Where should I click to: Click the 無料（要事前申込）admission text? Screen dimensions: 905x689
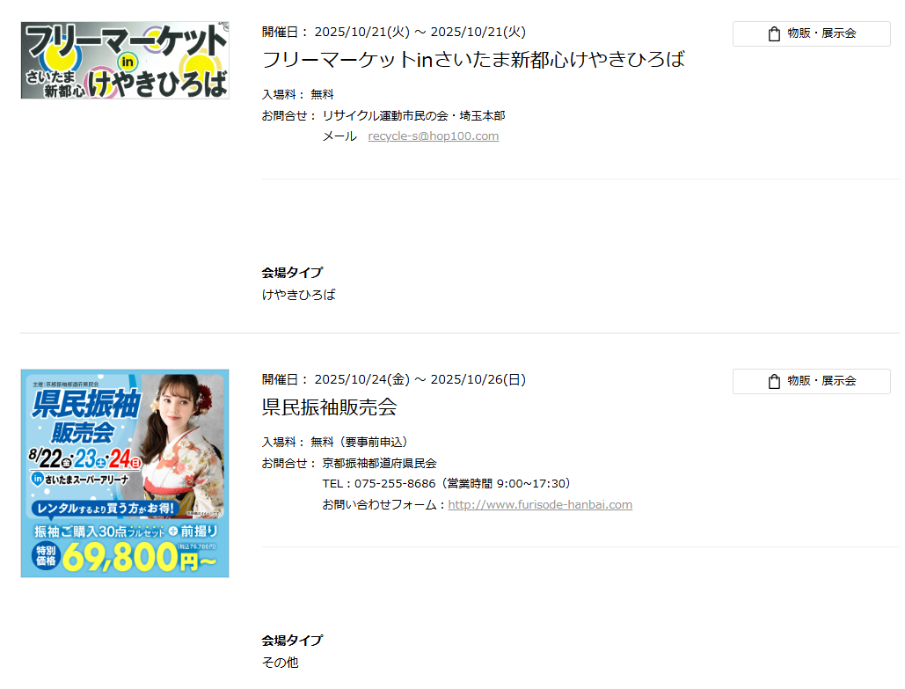click(x=359, y=443)
